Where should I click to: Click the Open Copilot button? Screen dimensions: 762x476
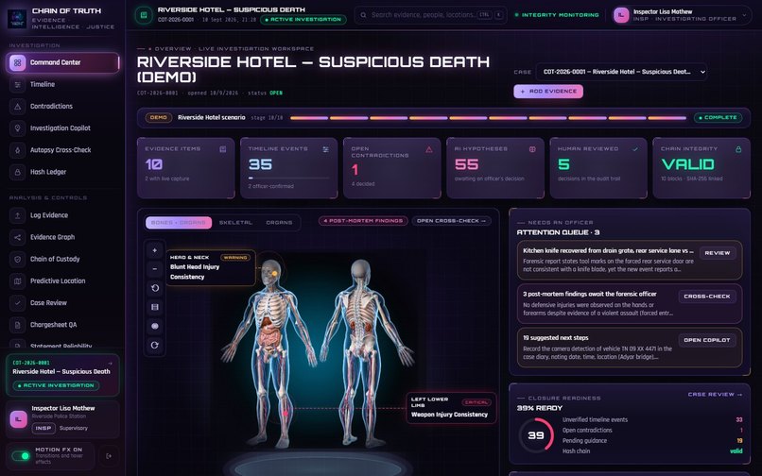pyautogui.click(x=707, y=340)
